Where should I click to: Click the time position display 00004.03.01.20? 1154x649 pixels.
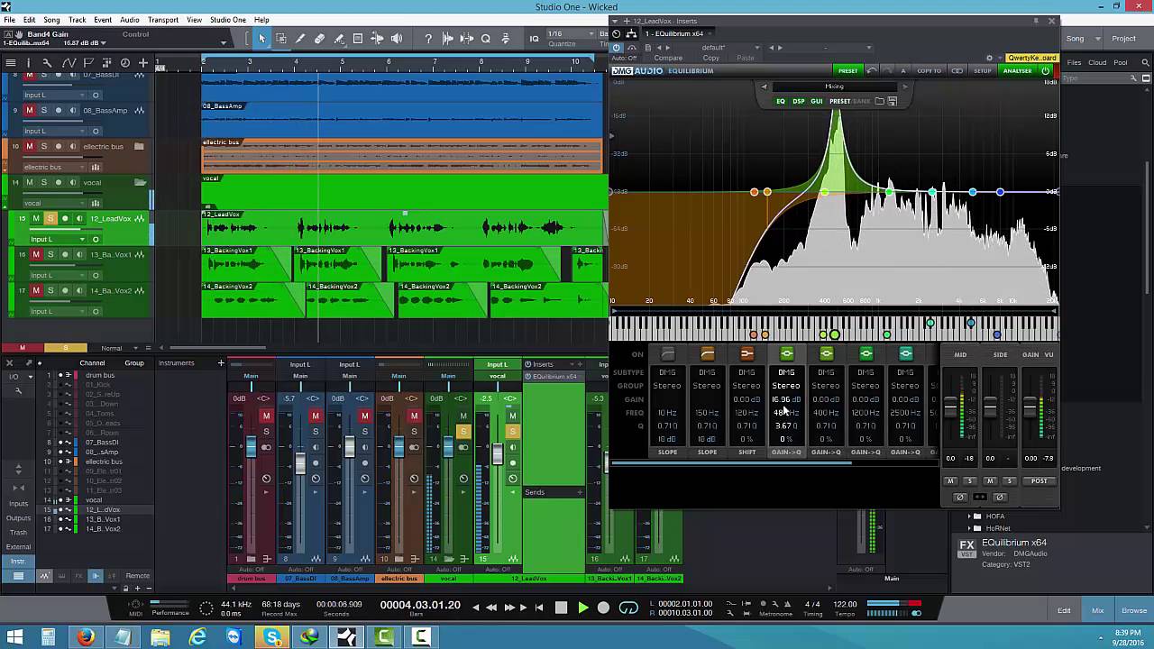420,605
